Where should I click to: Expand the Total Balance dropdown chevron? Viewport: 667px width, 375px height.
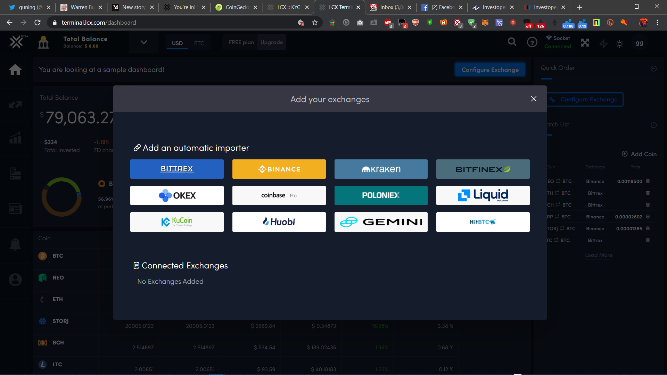pos(143,42)
